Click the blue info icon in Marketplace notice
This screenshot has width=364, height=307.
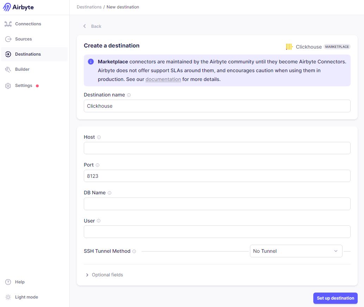tap(91, 62)
